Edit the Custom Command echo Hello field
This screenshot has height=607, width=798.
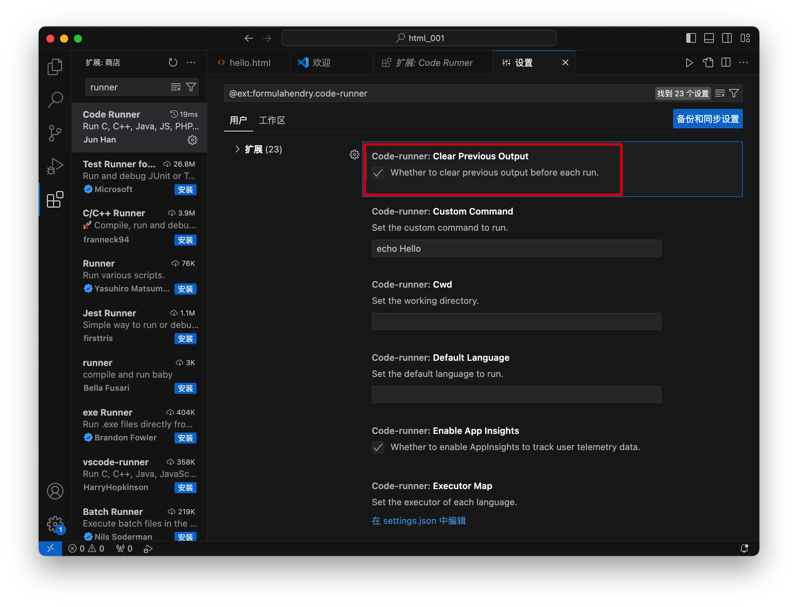(x=516, y=249)
